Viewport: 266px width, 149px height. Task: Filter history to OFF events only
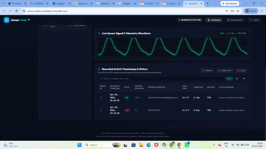(x=244, y=79)
